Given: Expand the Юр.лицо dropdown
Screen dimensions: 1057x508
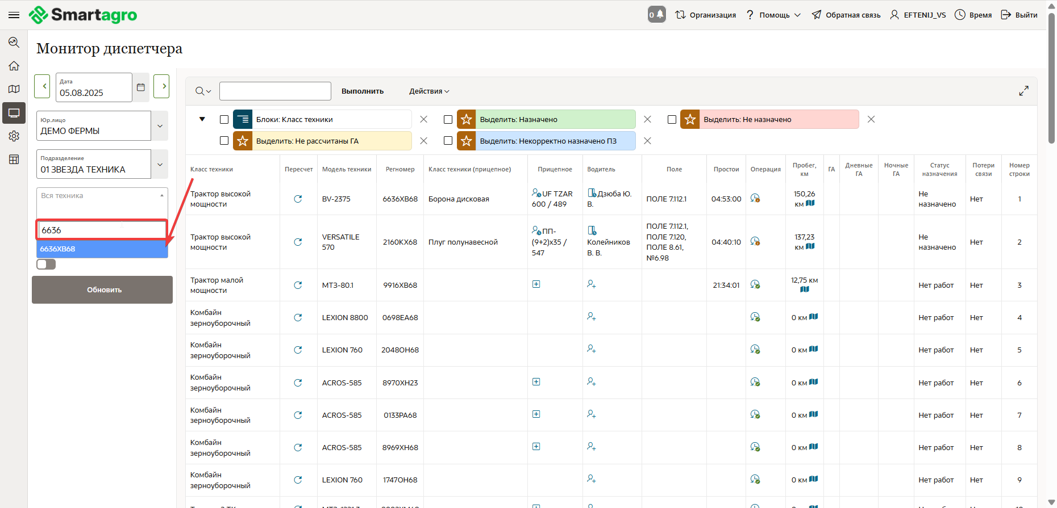Looking at the screenshot, I should point(160,126).
